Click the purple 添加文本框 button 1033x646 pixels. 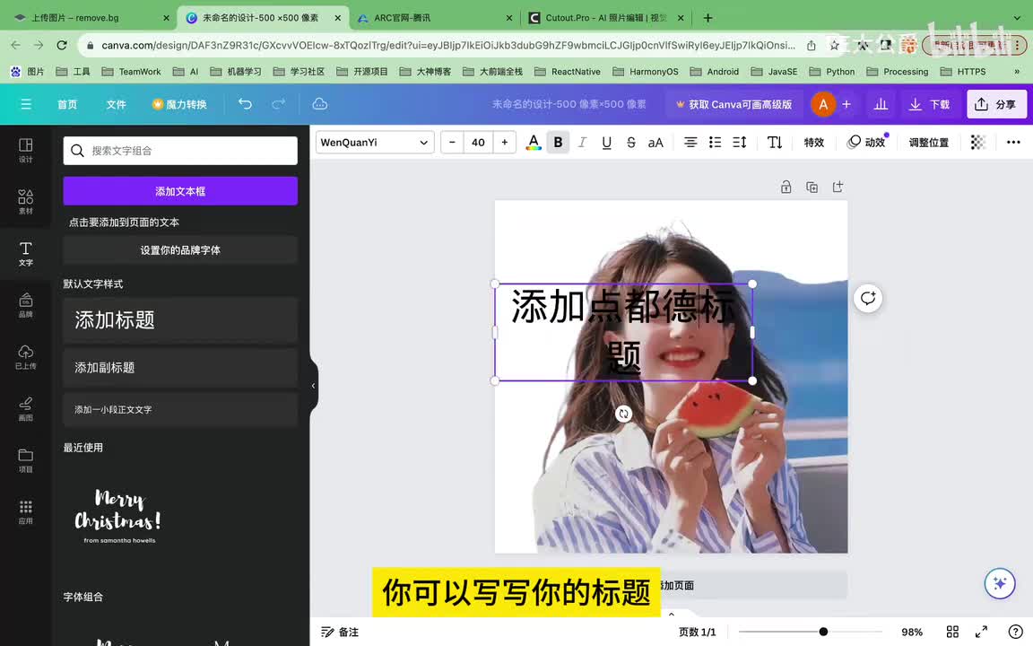(180, 191)
